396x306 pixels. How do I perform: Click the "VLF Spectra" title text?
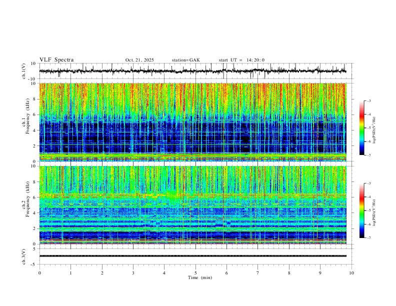[x=56, y=60]
